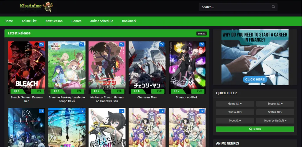
Task: Click Ep 6 label on Bleach poster
Action: pos(17,91)
